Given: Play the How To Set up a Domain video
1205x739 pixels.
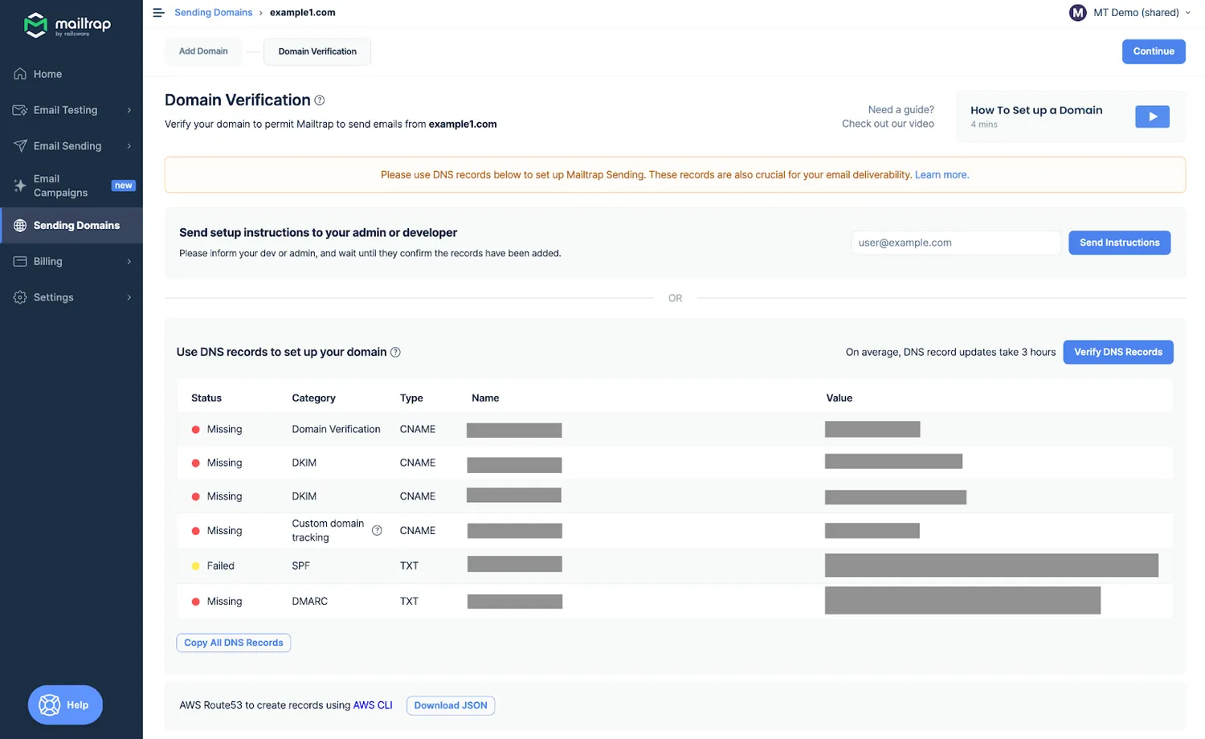Looking at the screenshot, I should 1152,116.
